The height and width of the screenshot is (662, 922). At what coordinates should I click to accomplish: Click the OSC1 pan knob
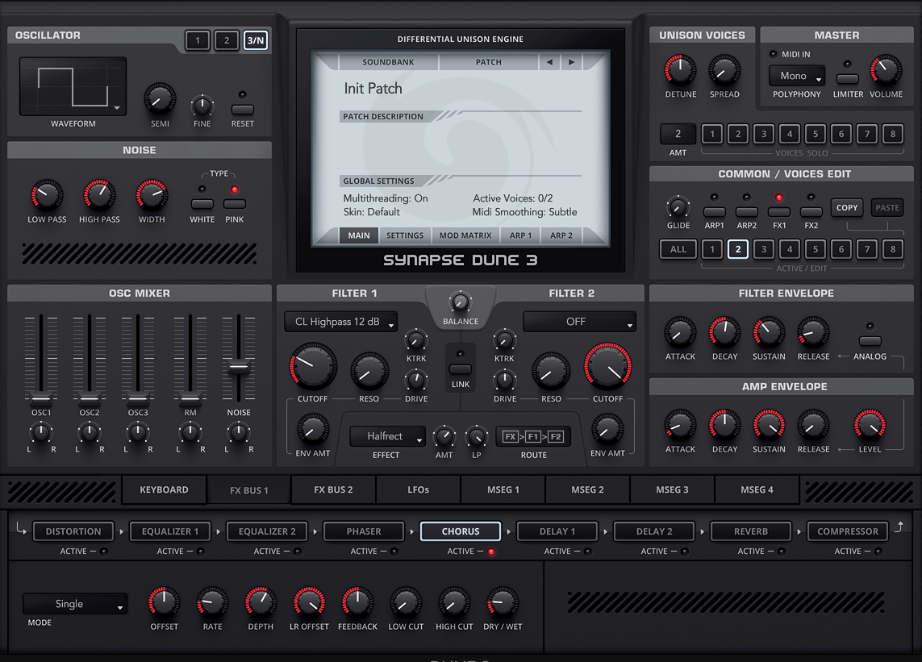(40, 433)
